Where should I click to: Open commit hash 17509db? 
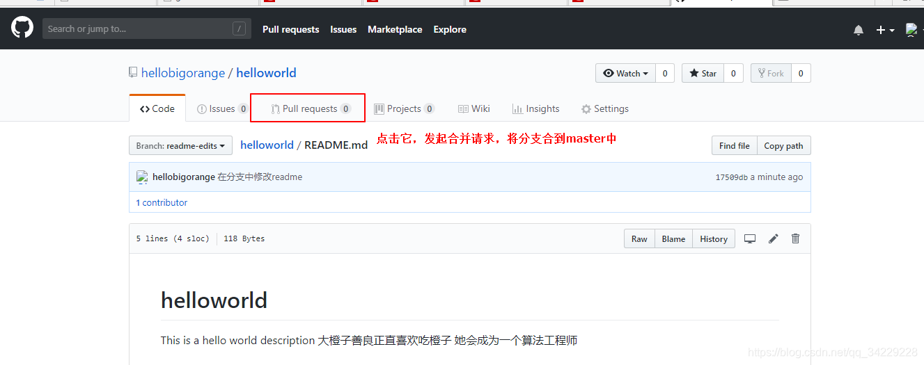click(x=731, y=177)
